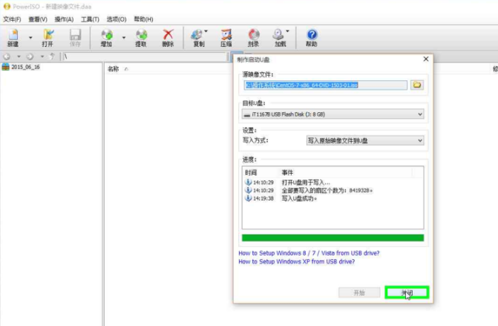Click the Delete (删除) red X icon

tap(168, 36)
